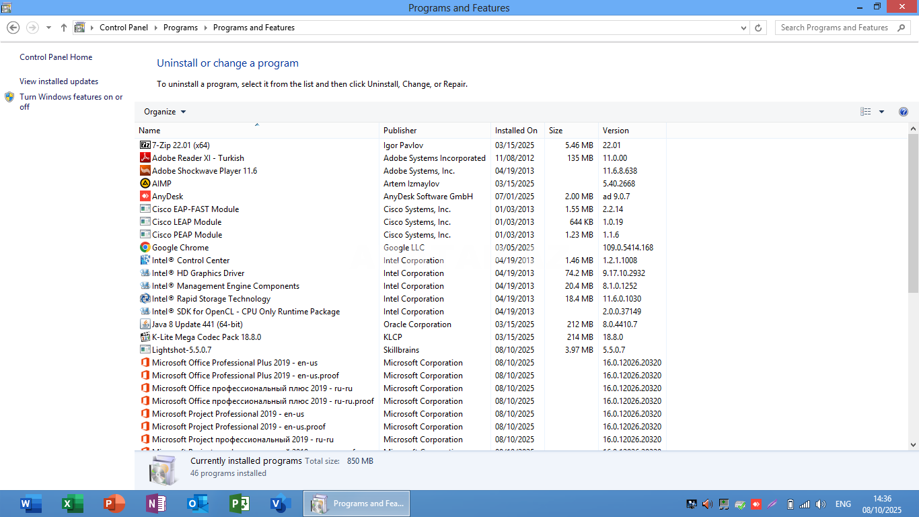
Task: Open network signal tray icon
Action: coord(805,504)
